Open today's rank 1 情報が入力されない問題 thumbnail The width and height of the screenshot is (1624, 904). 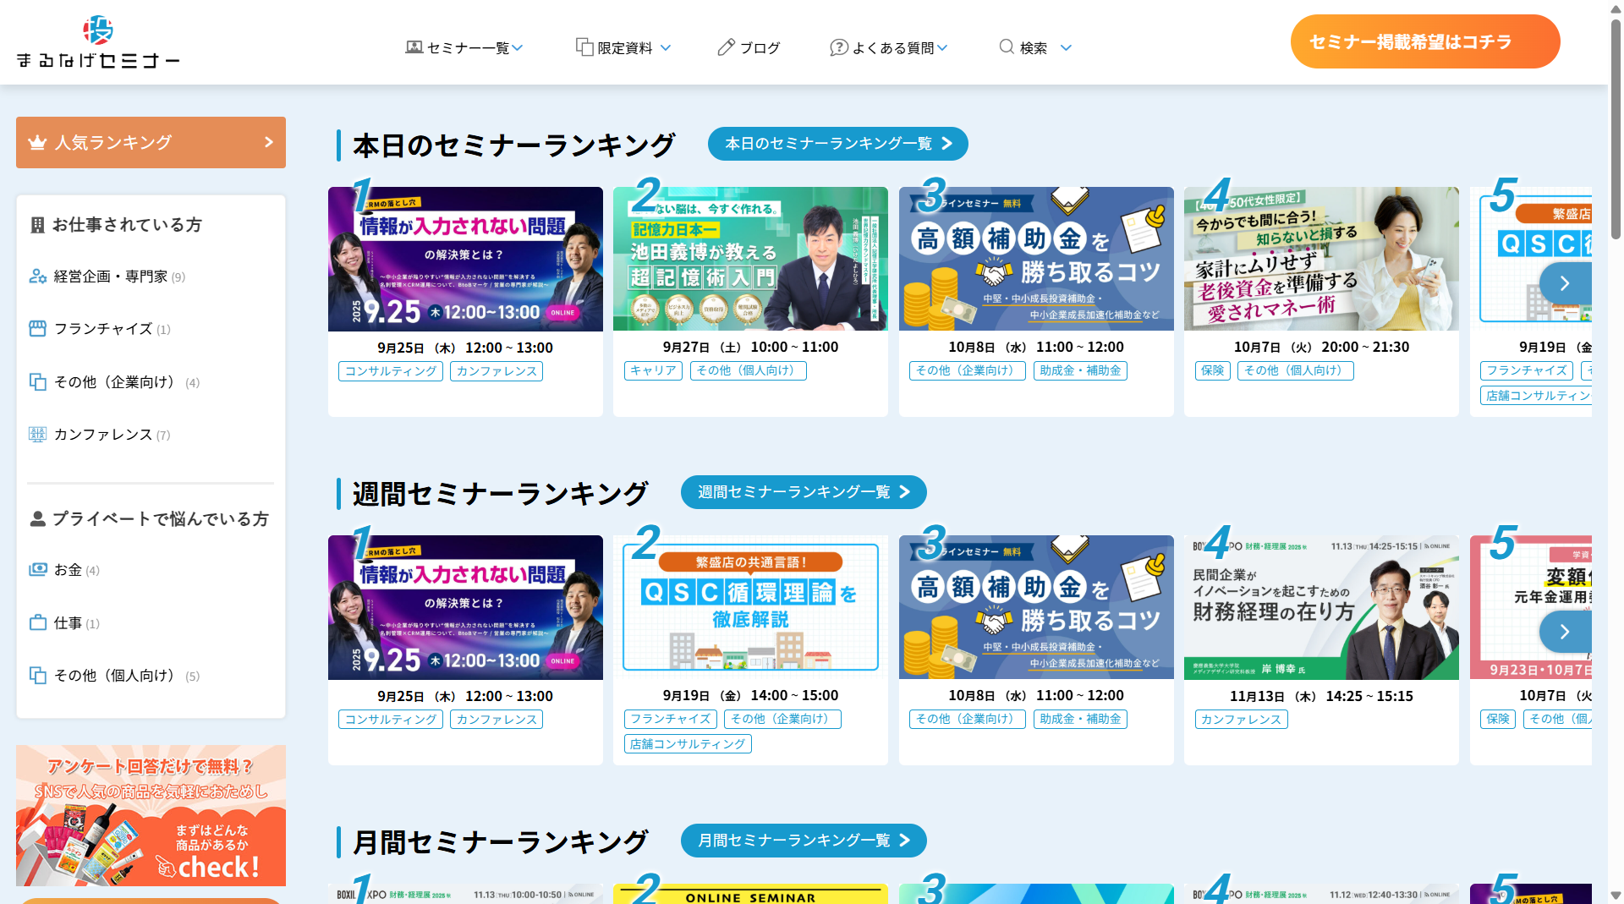[x=465, y=259]
